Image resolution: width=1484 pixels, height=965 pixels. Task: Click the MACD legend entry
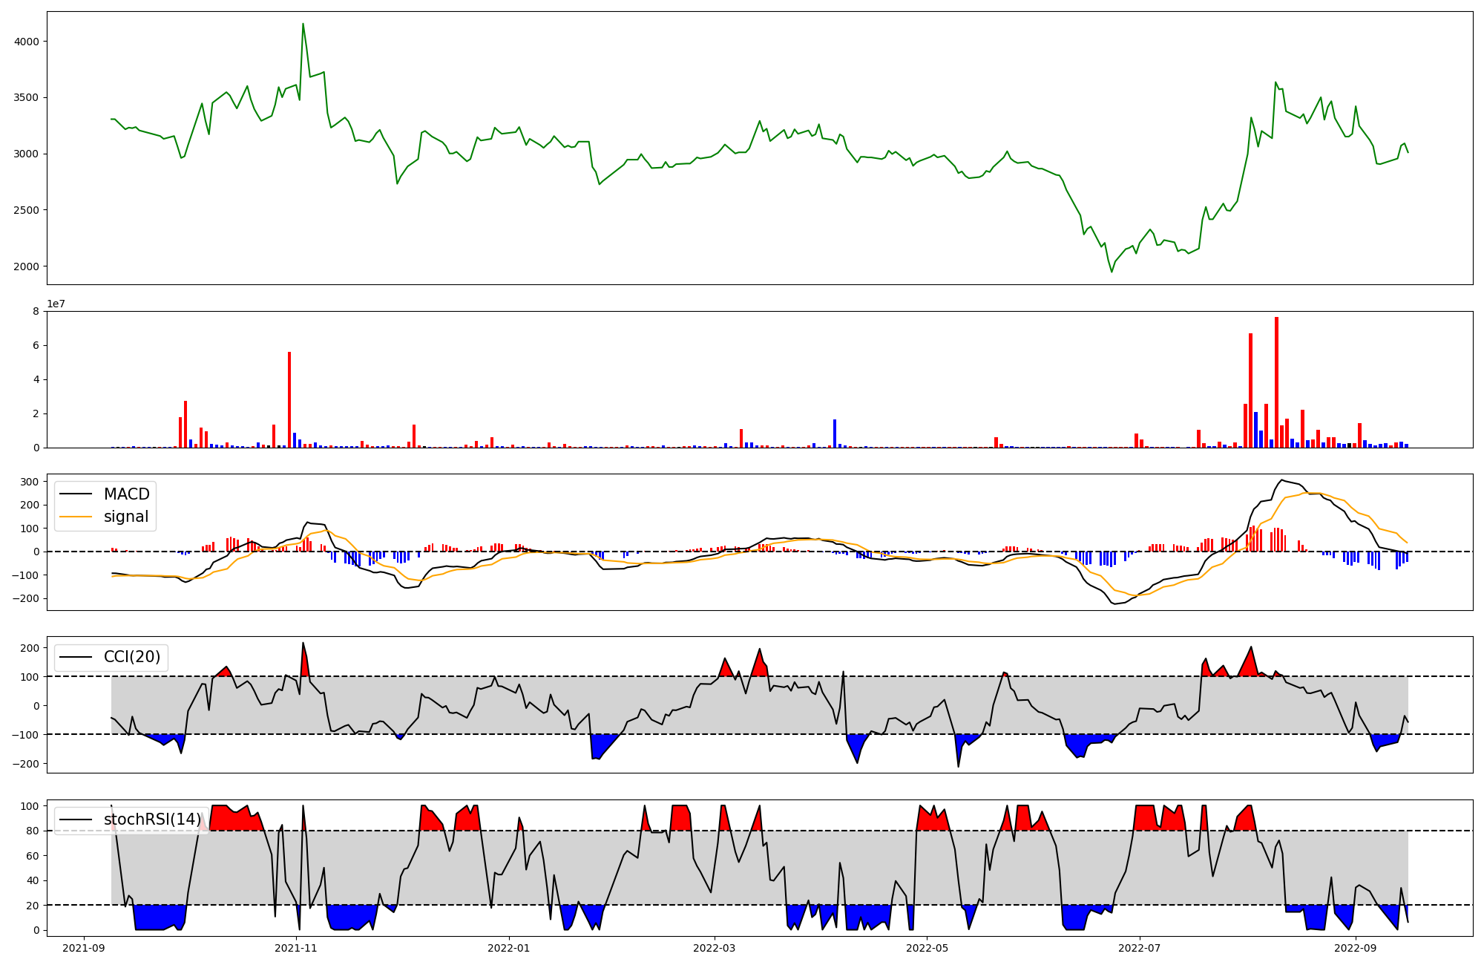coord(126,494)
